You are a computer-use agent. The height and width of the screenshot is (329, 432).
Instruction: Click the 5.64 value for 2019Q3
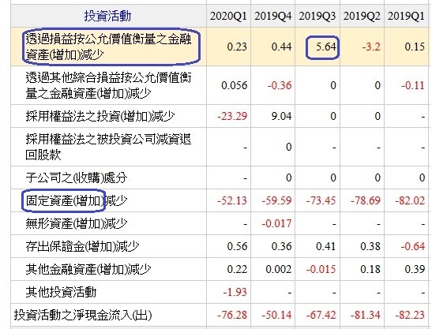(326, 47)
